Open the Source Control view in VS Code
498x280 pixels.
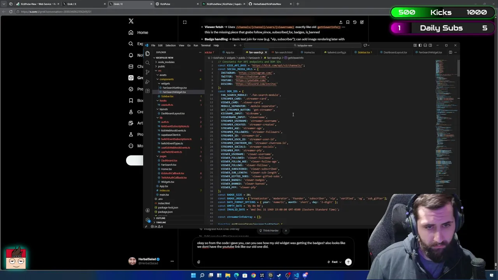click(x=147, y=72)
